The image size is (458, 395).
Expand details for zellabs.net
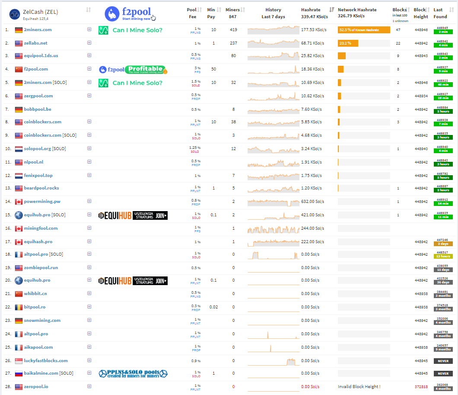[x=89, y=43]
